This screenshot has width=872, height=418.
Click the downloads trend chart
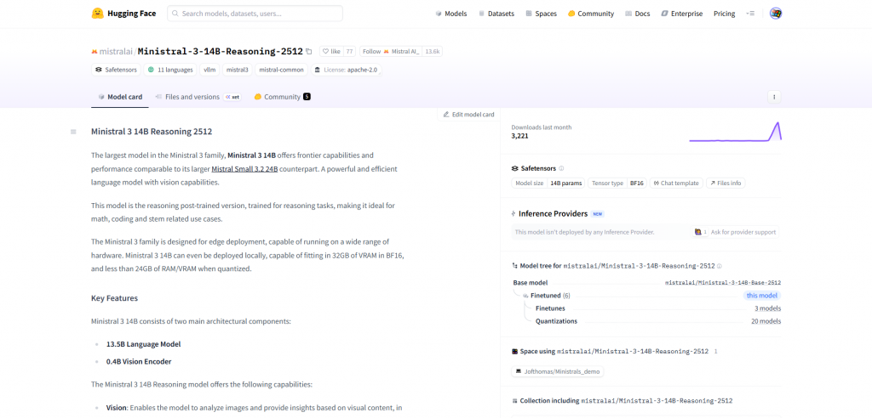coord(735,132)
